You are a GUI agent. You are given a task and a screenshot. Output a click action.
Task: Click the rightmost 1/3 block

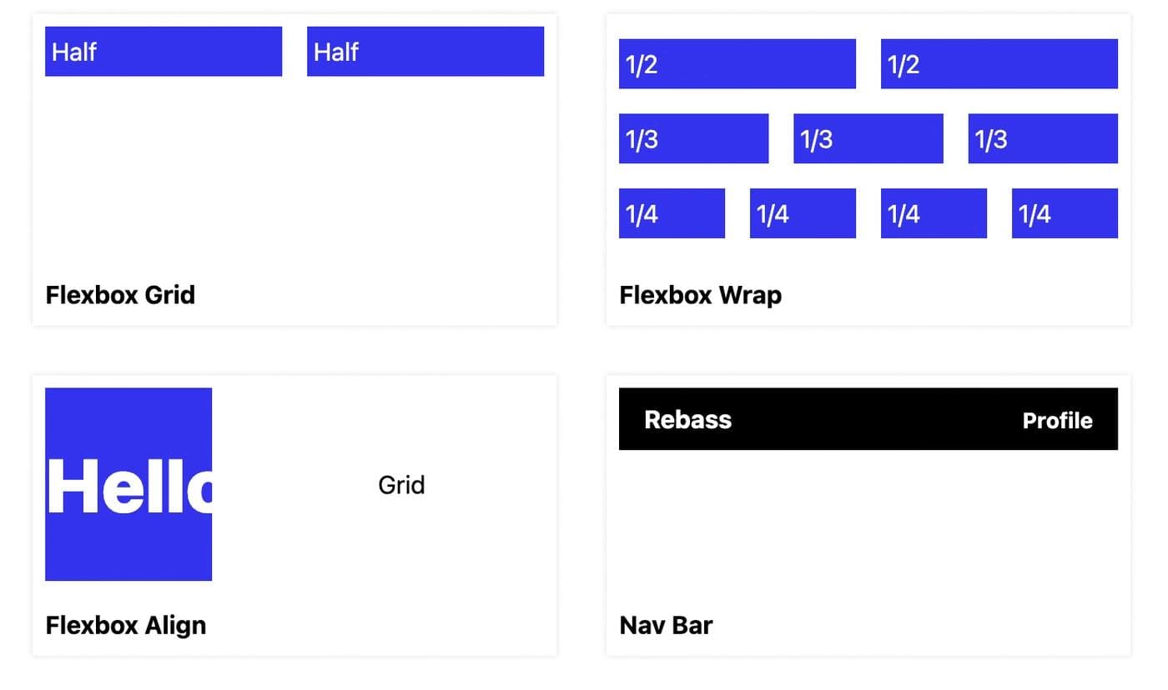pyautogui.click(x=1043, y=139)
